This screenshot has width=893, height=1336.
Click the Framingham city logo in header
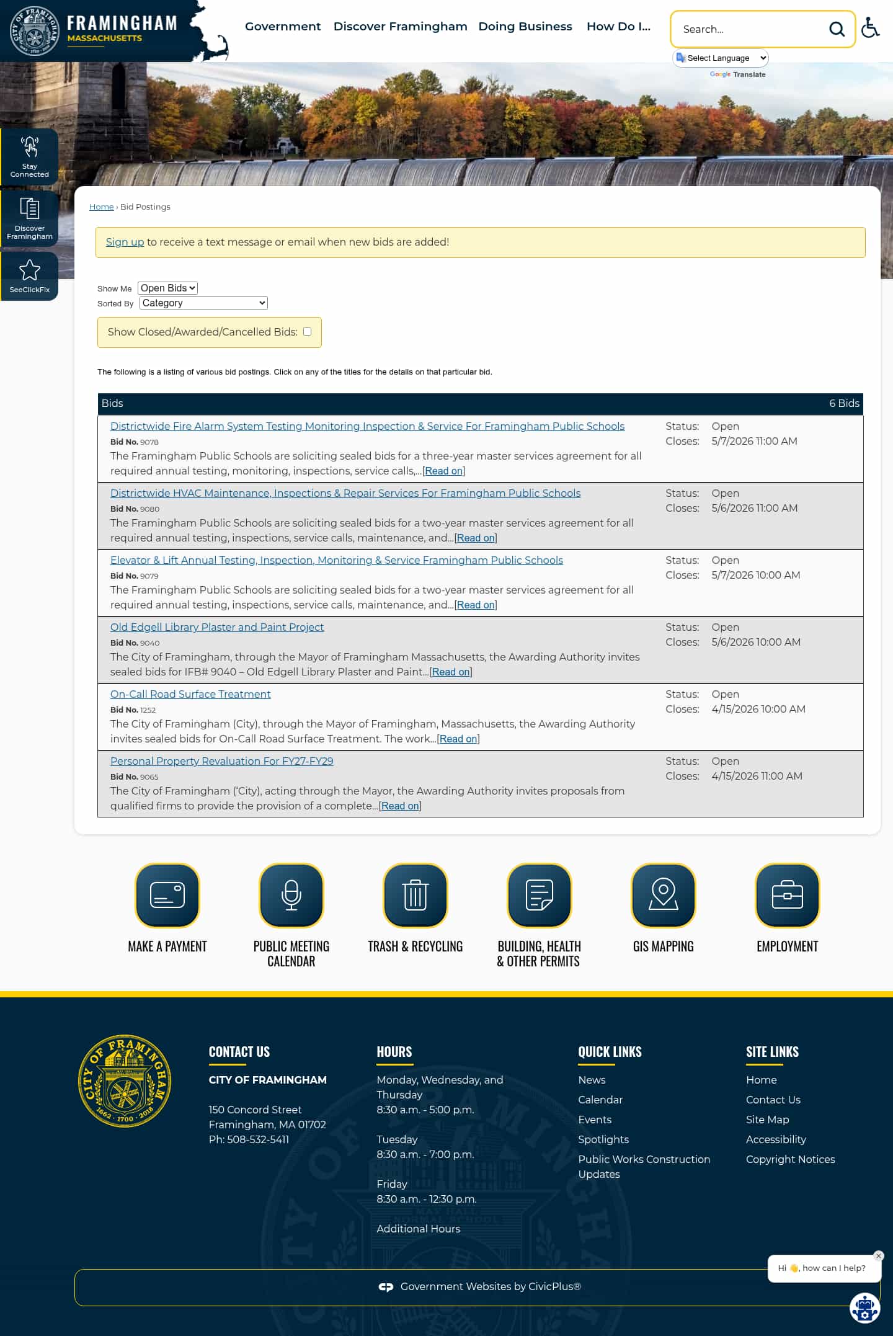[94, 31]
